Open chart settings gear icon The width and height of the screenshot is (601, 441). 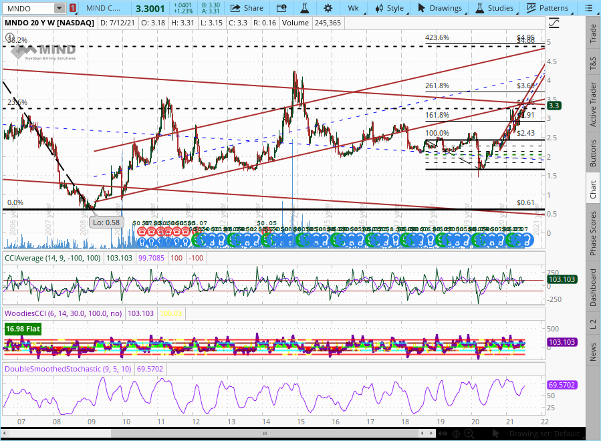coord(328,8)
